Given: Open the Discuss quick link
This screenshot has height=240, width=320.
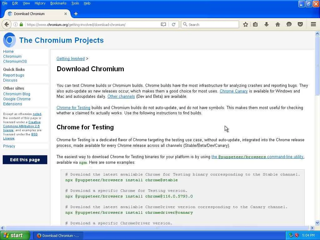Looking at the screenshot, I should [10, 80].
